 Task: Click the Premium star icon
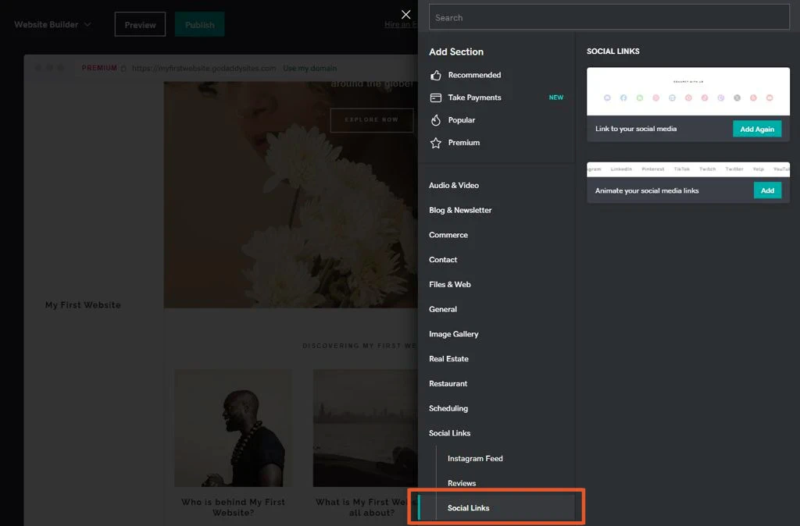coord(436,143)
